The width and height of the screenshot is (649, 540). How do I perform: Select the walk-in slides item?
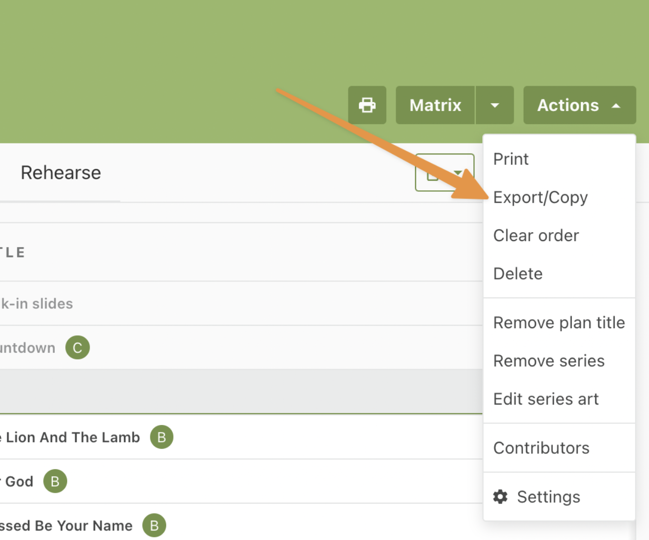[36, 303]
